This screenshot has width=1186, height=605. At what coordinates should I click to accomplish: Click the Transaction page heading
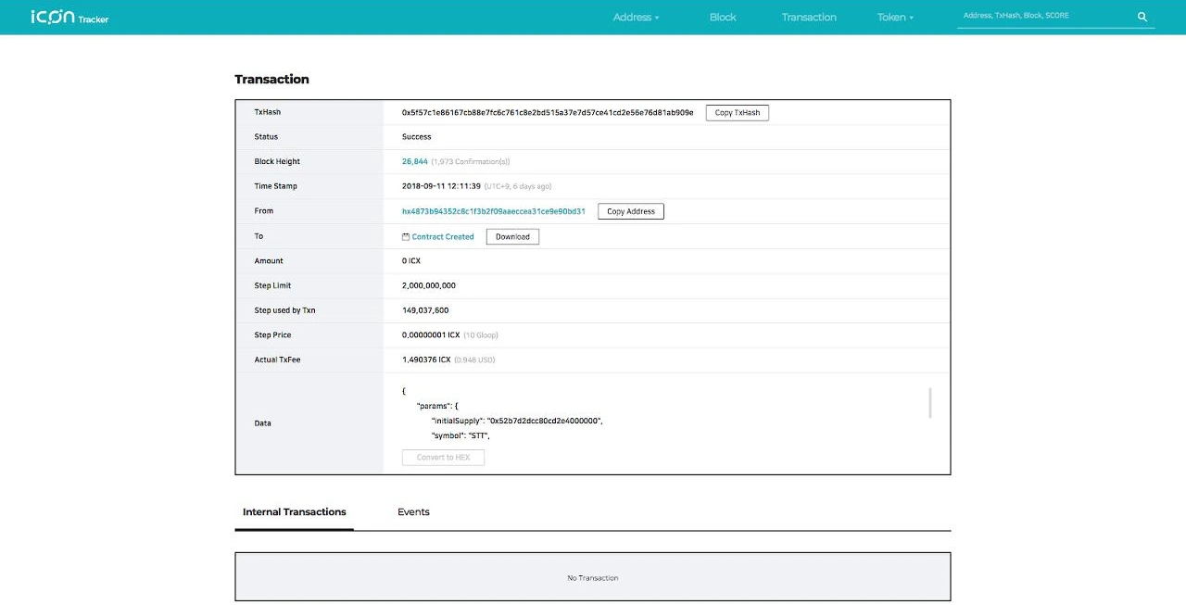pyautogui.click(x=271, y=80)
